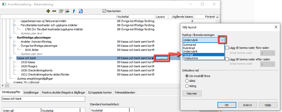Switch to the Detaljuppgifter tab
This screenshot has height=112, width=282.
point(11,92)
